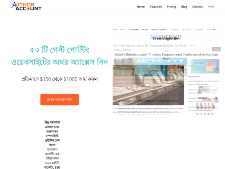This screenshot has width=225, height=169.
Task: Click the Facebook icon in preview header
Action: click(207, 30)
